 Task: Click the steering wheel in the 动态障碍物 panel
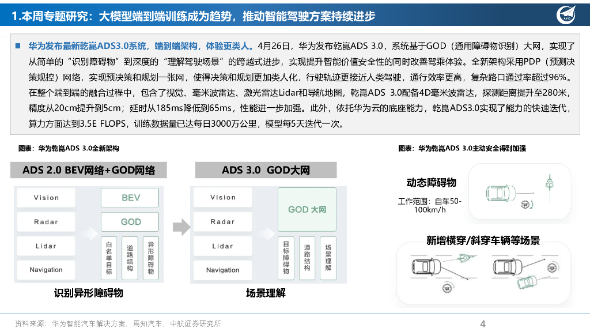(x=525, y=203)
